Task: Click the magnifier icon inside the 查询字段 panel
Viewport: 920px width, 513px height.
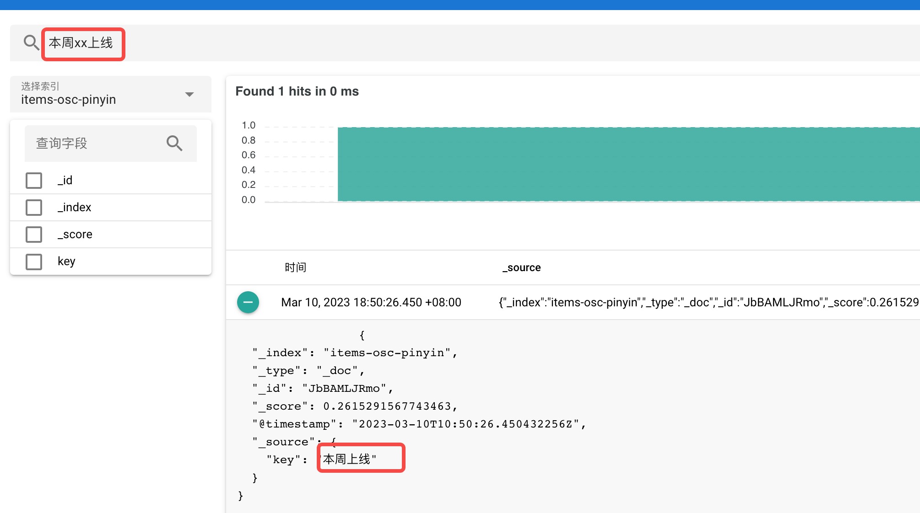Action: pos(174,143)
